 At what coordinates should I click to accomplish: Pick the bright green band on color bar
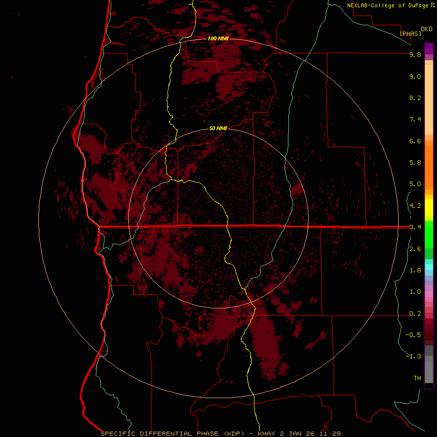429,234
